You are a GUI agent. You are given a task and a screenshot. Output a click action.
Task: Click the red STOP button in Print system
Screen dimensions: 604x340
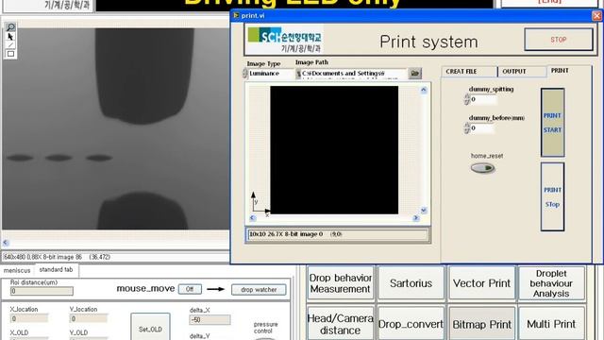pyautogui.click(x=559, y=40)
